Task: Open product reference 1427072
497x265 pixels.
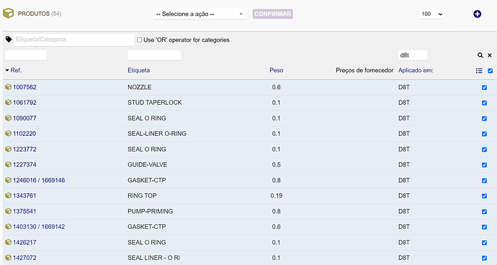Action: pos(24,258)
